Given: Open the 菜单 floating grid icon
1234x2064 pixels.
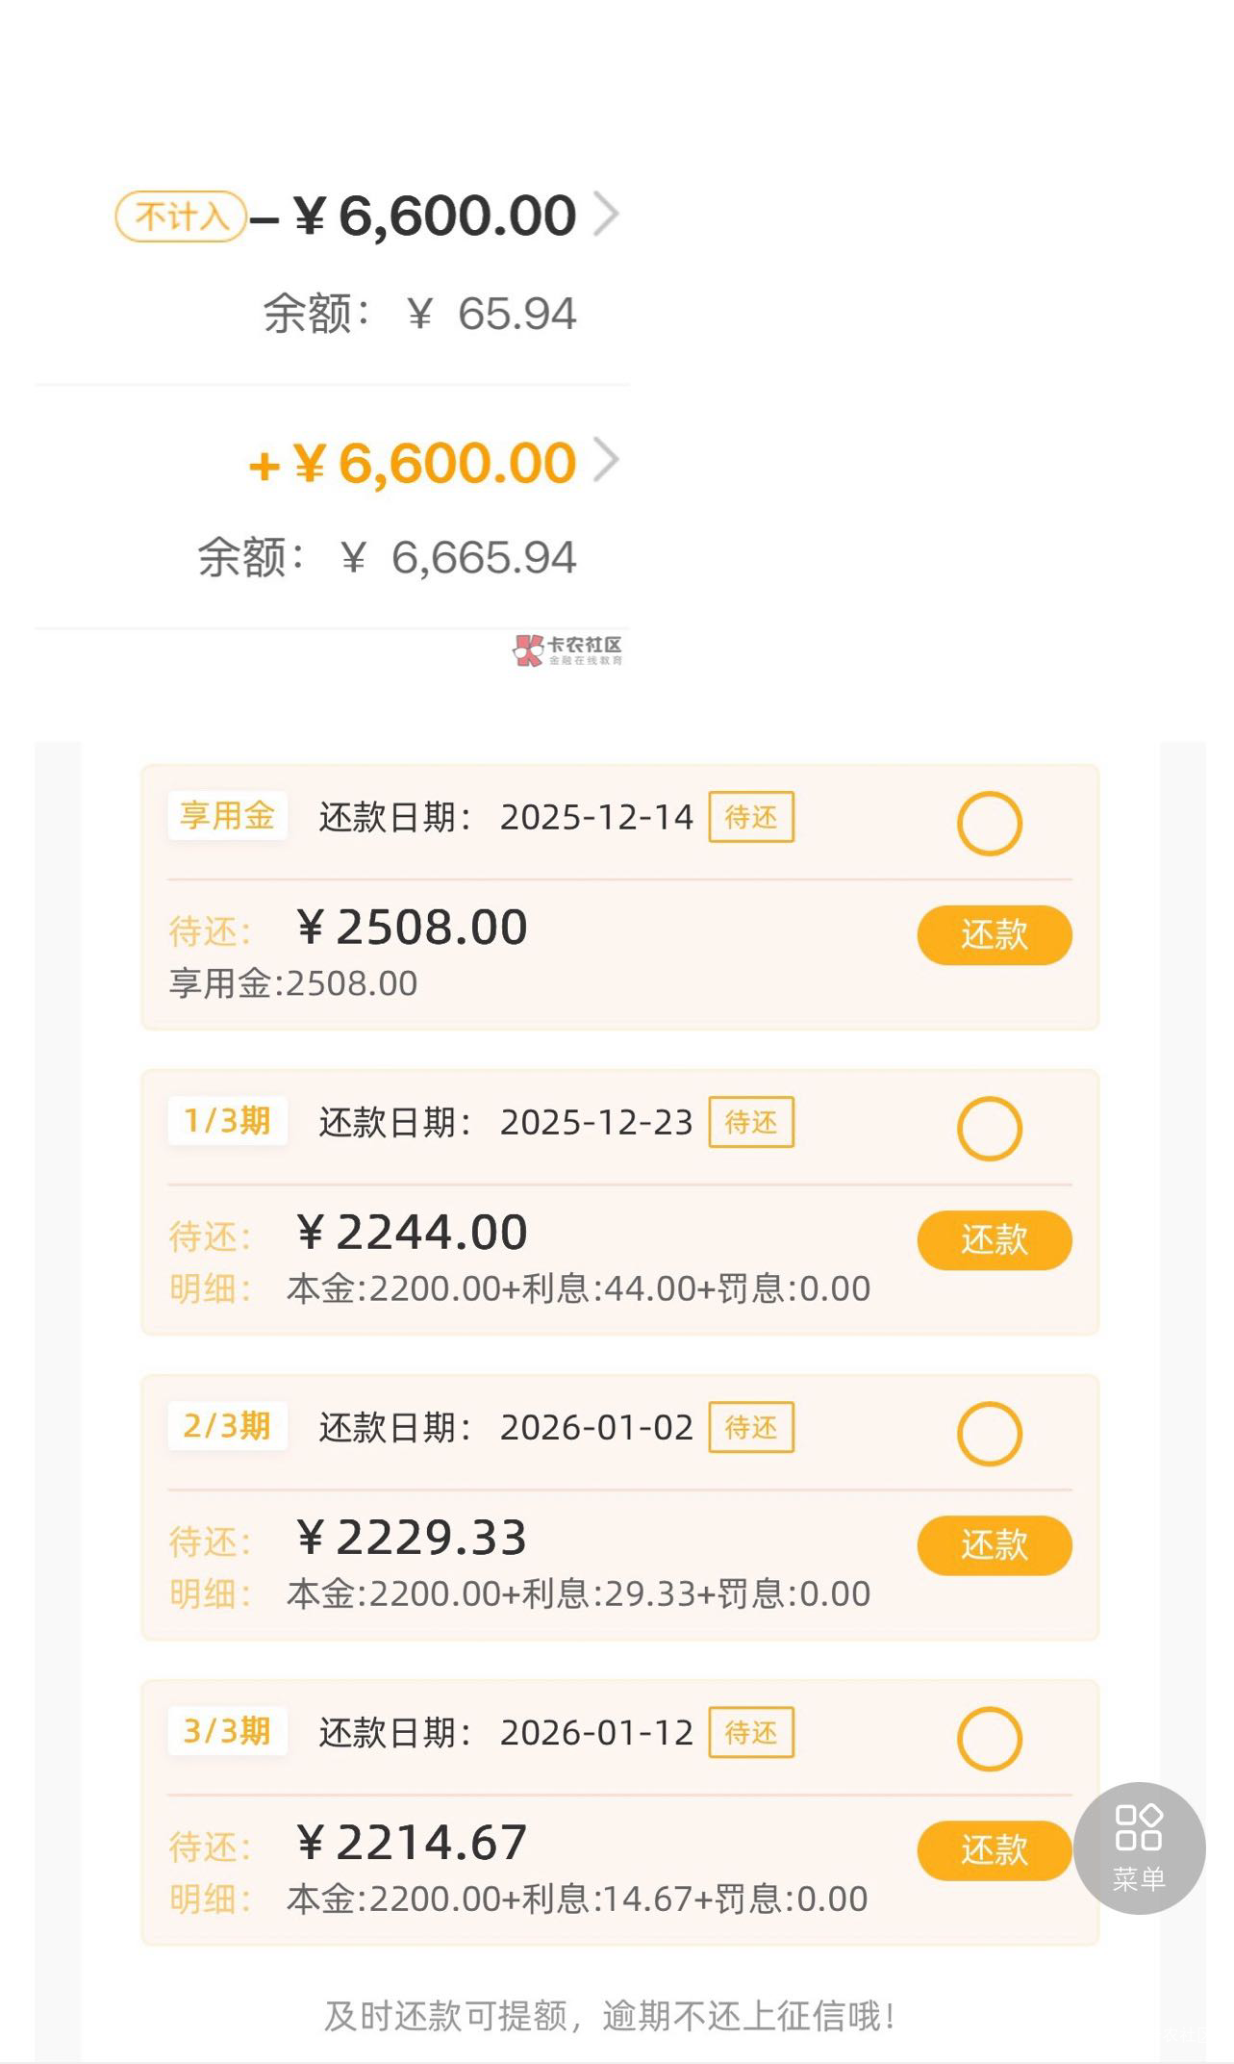Looking at the screenshot, I should click(x=1139, y=1847).
